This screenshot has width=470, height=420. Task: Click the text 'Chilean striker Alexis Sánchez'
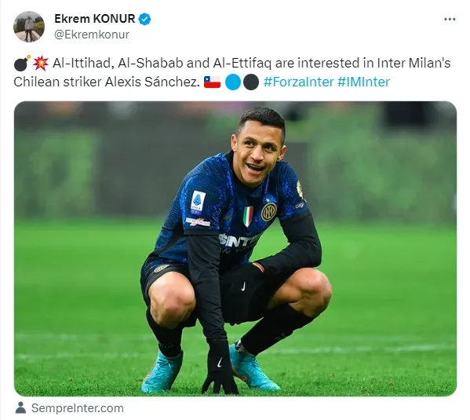click(107, 82)
